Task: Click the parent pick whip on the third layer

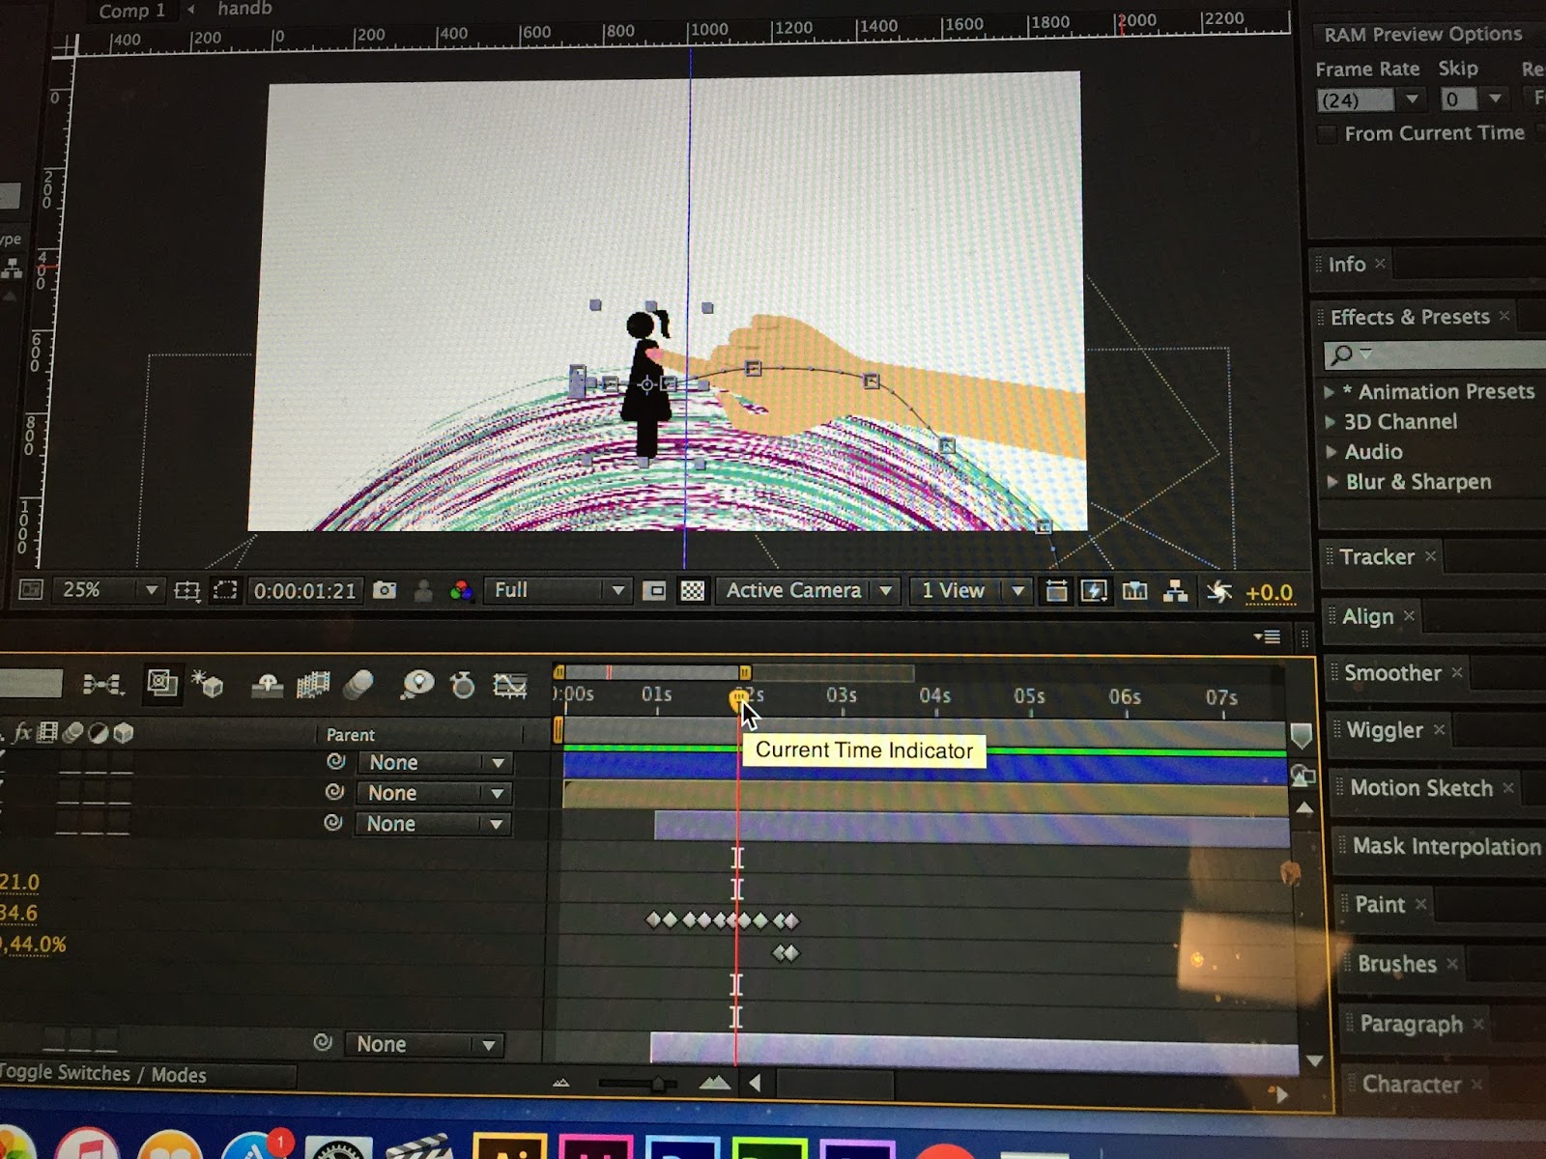Action: tap(332, 823)
